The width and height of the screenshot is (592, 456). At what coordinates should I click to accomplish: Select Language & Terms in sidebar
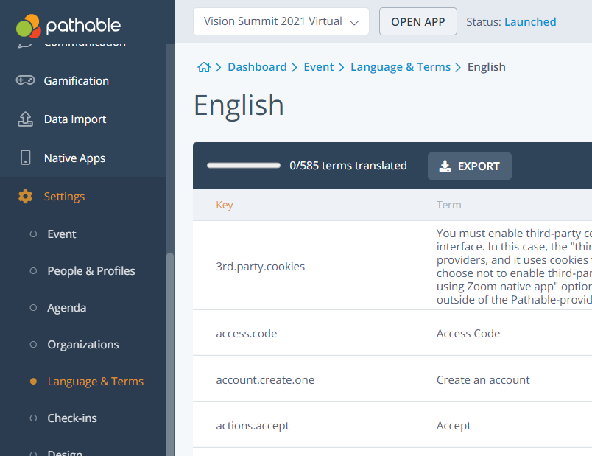click(x=96, y=382)
